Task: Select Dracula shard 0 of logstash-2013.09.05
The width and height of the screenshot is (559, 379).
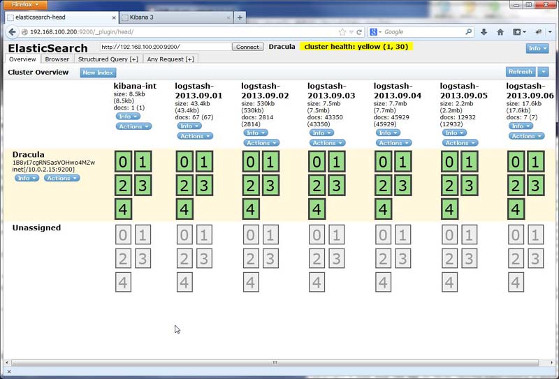Action: pyautogui.click(x=449, y=162)
